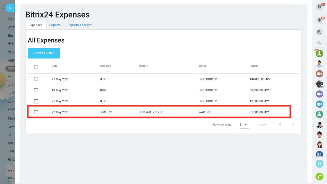Open the notifications bell with 86 badge
This screenshot has width=327, height=184.
319,20
